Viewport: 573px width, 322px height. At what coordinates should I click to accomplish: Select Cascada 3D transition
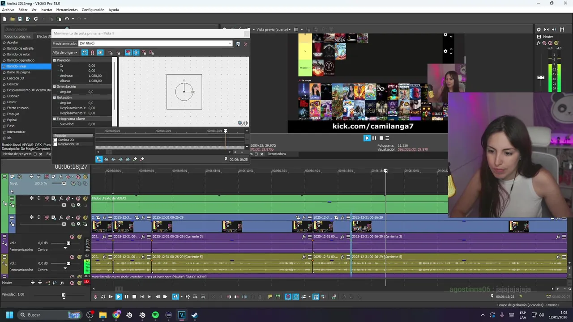tap(16, 78)
